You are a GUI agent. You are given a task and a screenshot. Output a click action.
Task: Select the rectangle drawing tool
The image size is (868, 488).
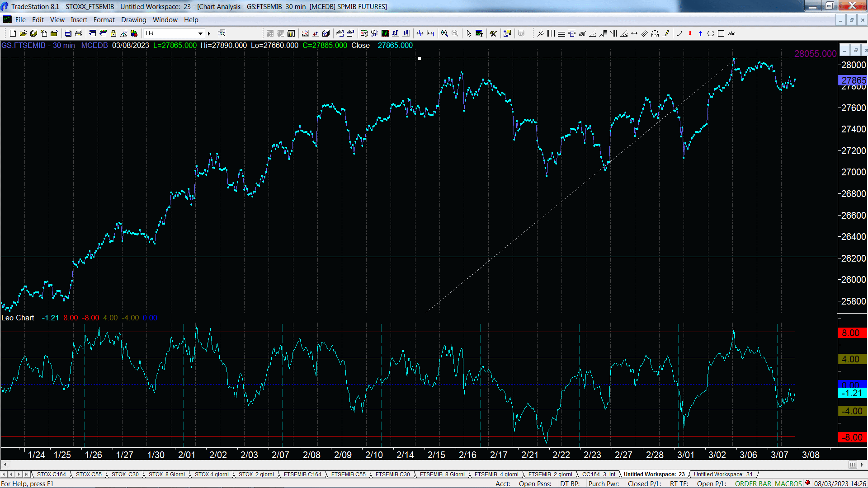tap(721, 33)
